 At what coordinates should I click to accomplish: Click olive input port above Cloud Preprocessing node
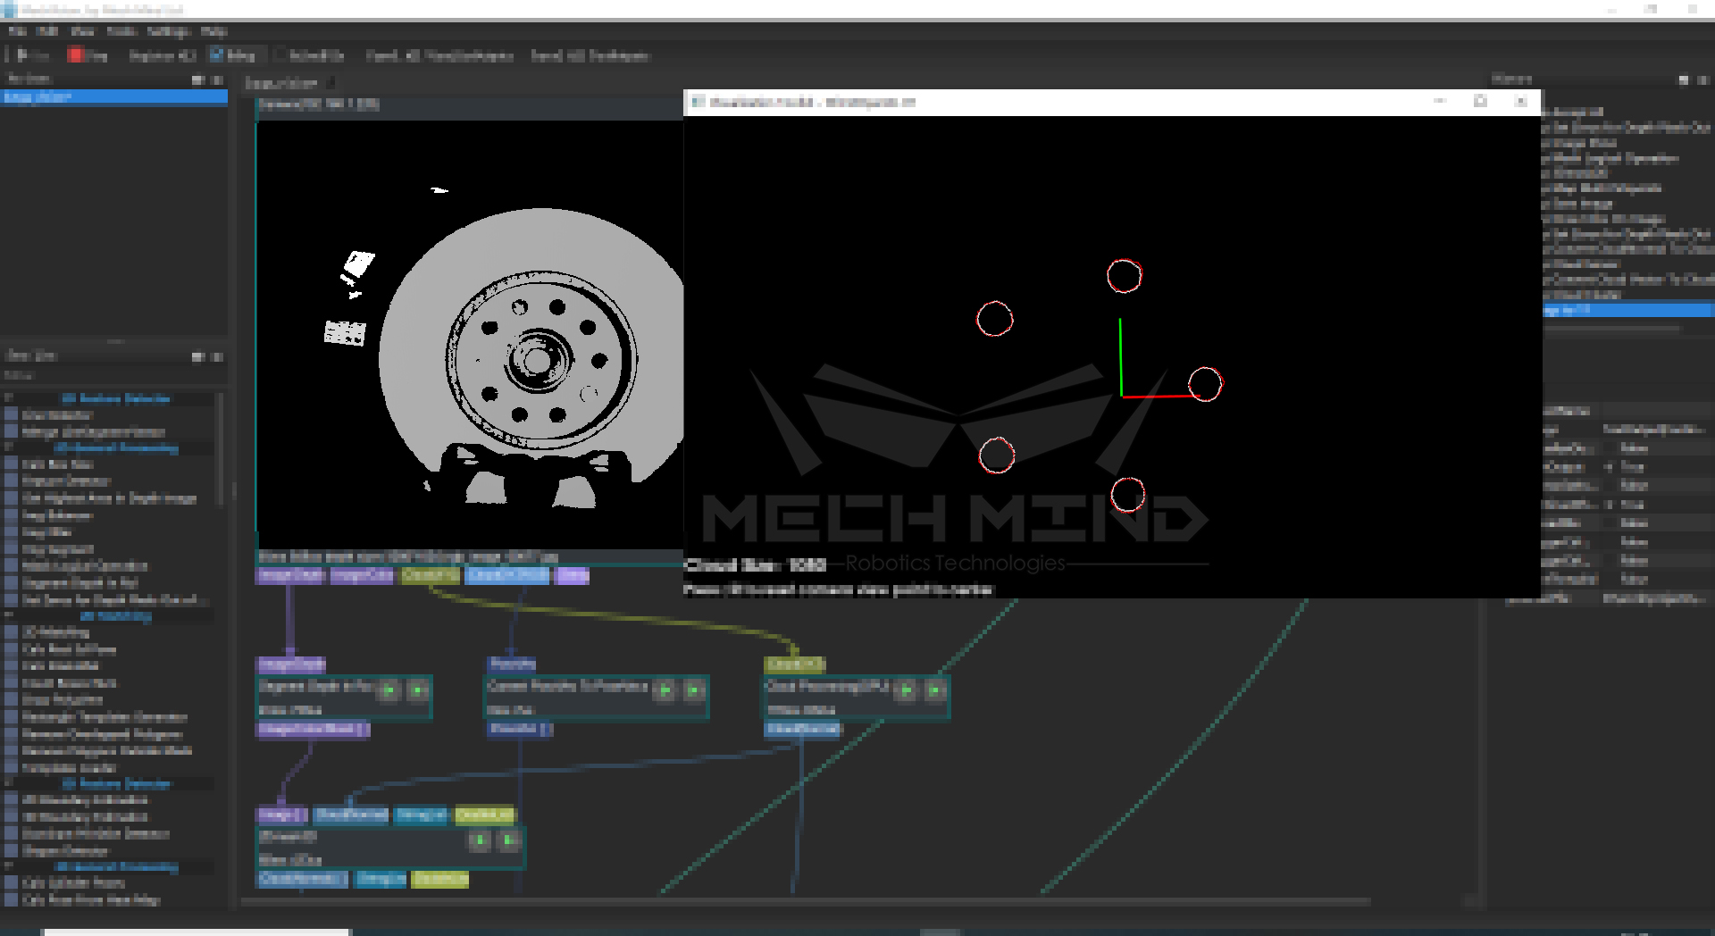click(795, 664)
